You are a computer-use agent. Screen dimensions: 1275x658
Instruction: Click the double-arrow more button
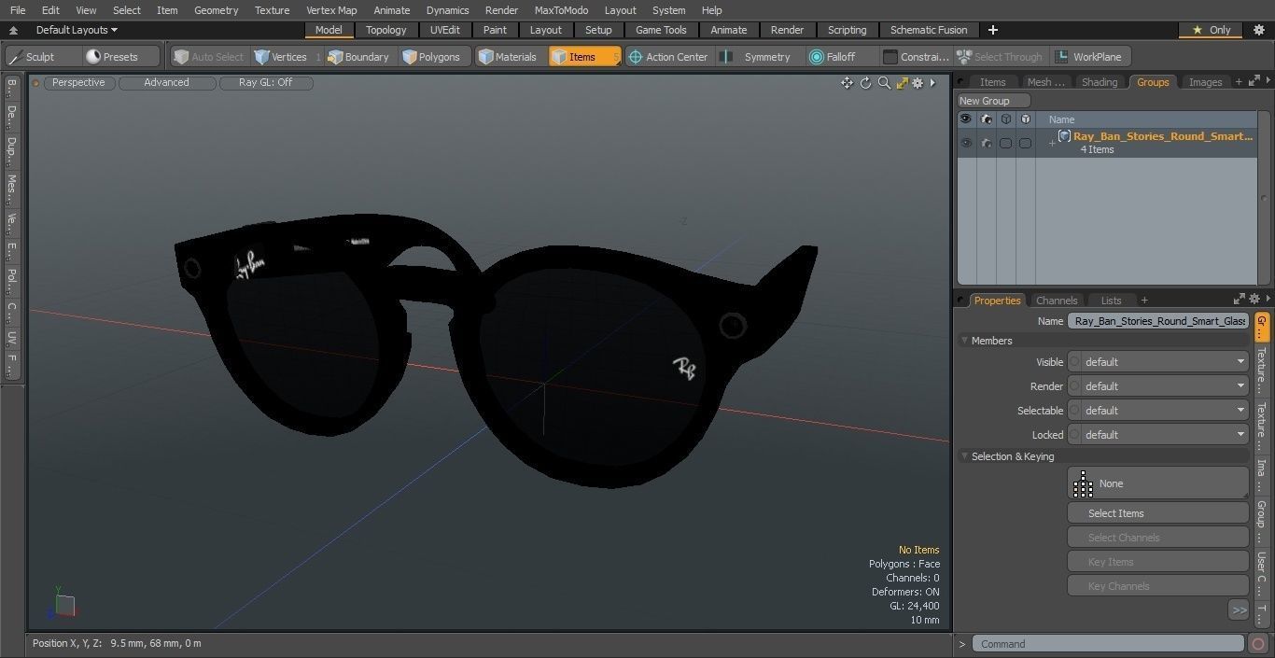coord(1239,609)
